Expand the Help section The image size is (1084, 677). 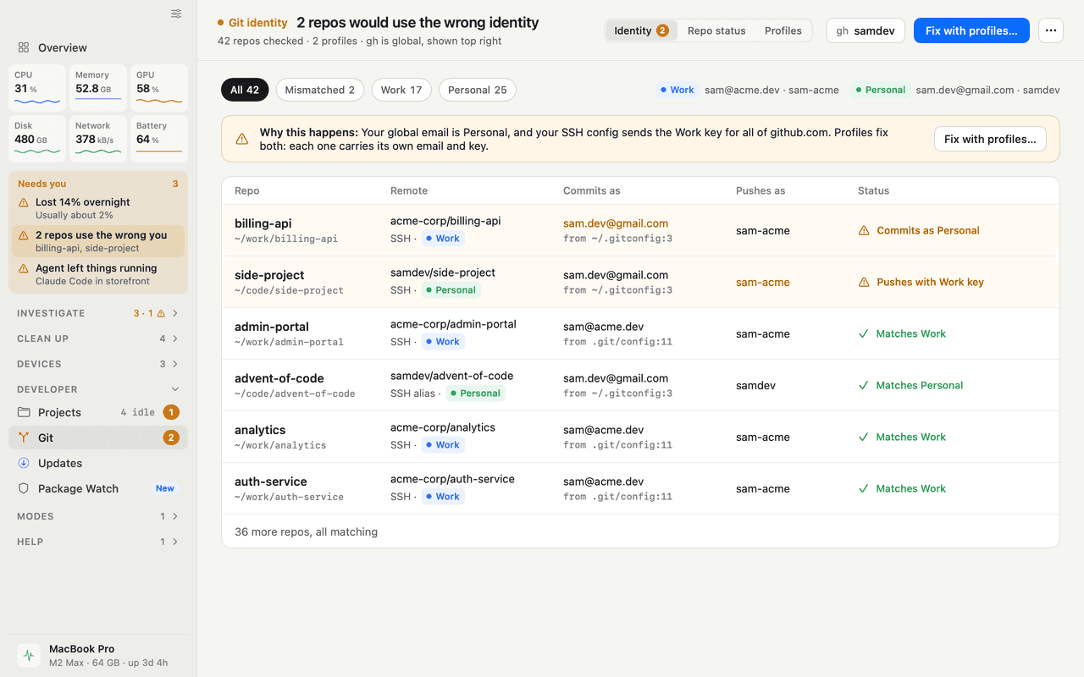[x=98, y=542]
